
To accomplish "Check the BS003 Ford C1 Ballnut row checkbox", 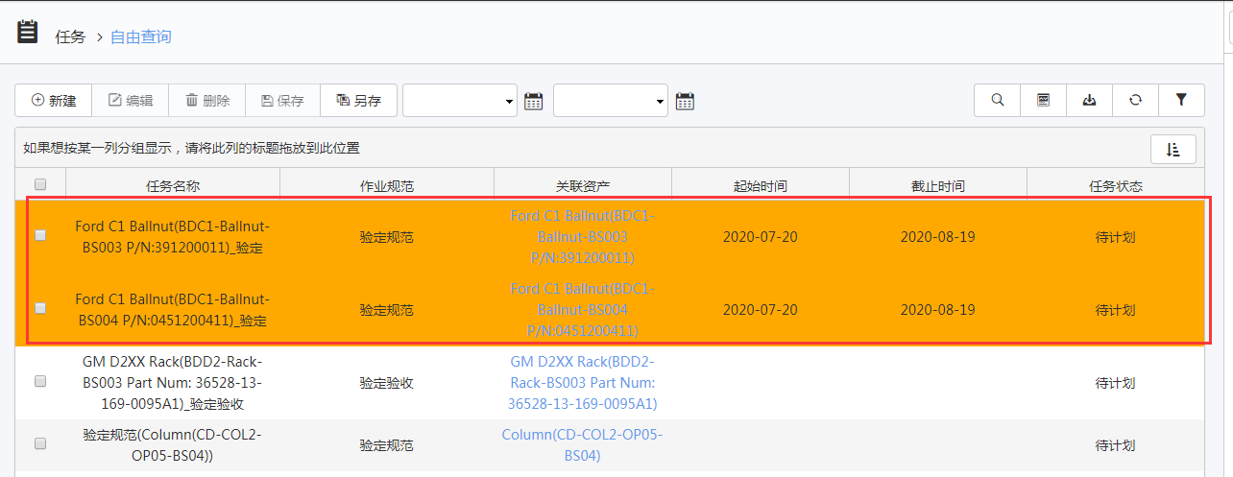I will (x=40, y=236).
